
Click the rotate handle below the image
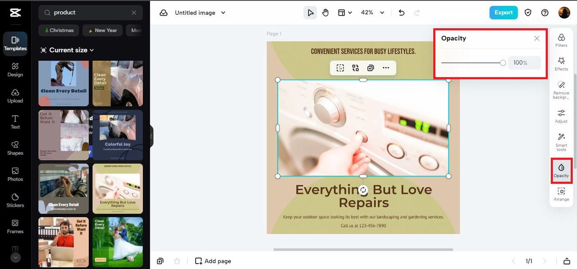(x=363, y=189)
